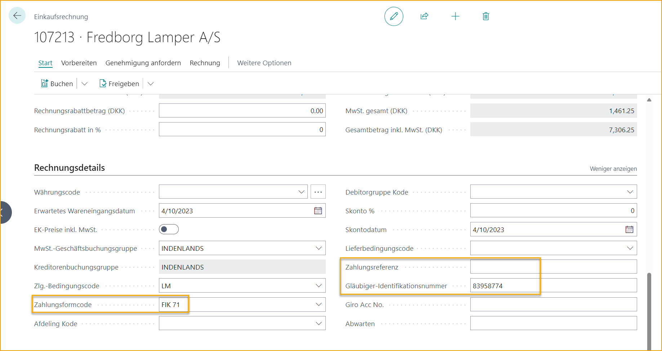The width and height of the screenshot is (662, 351).
Task: Open calendar for Erwartetes Wareneingangsdatum
Action: [x=318, y=211]
